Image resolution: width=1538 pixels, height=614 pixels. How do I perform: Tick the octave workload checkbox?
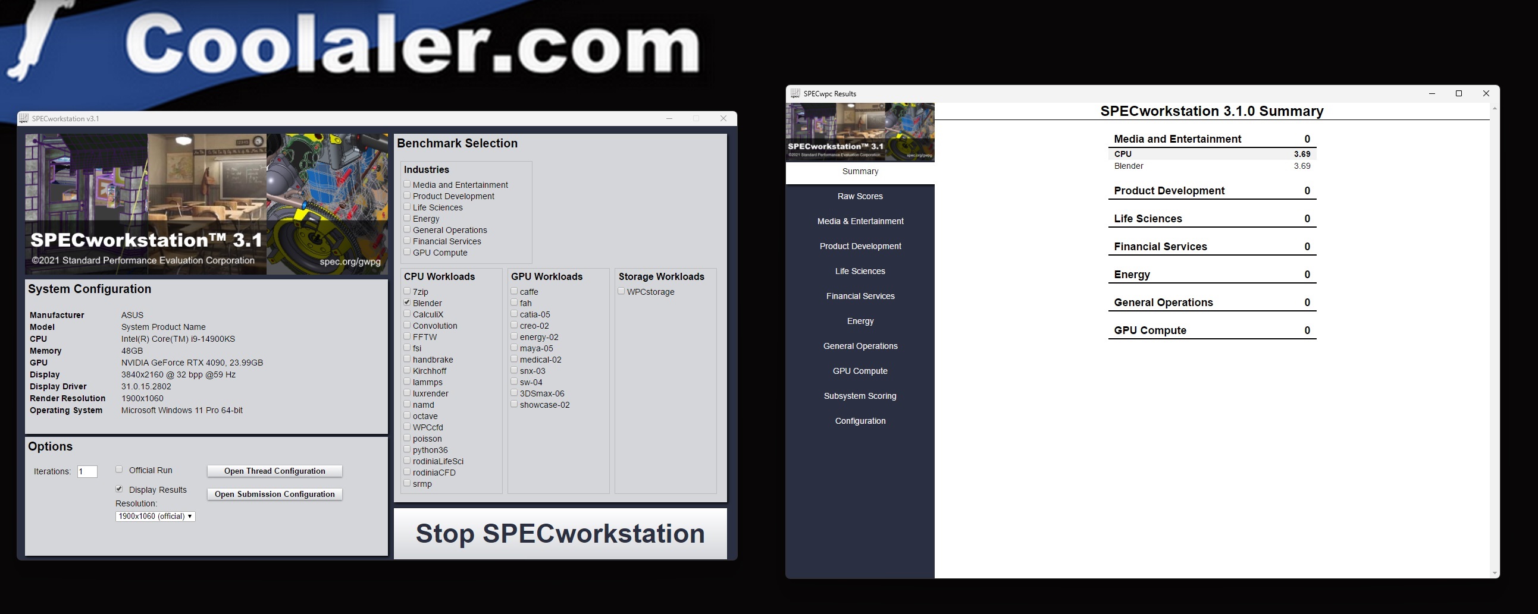point(407,416)
